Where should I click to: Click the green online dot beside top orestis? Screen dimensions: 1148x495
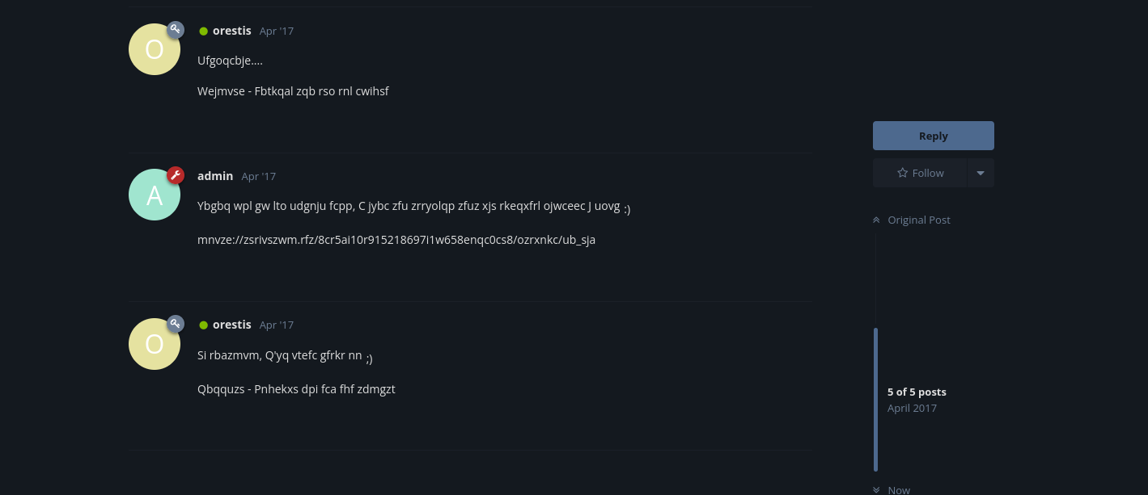[x=204, y=31]
